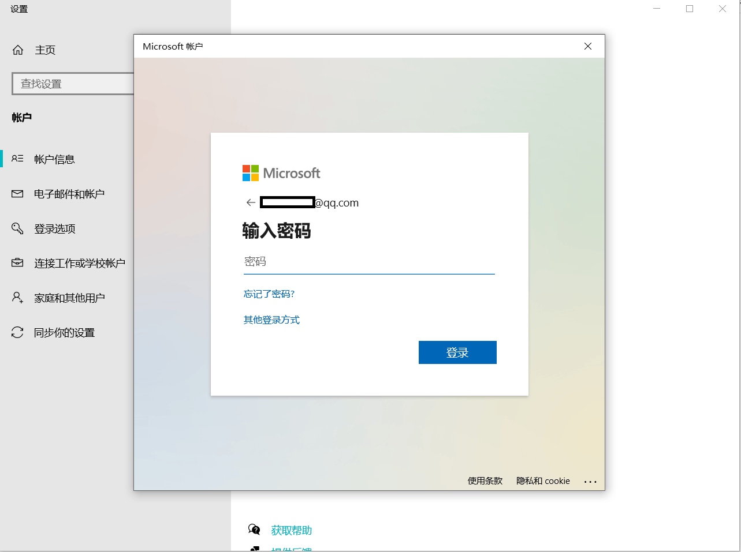Go to 登录选项 settings page

(x=55, y=228)
